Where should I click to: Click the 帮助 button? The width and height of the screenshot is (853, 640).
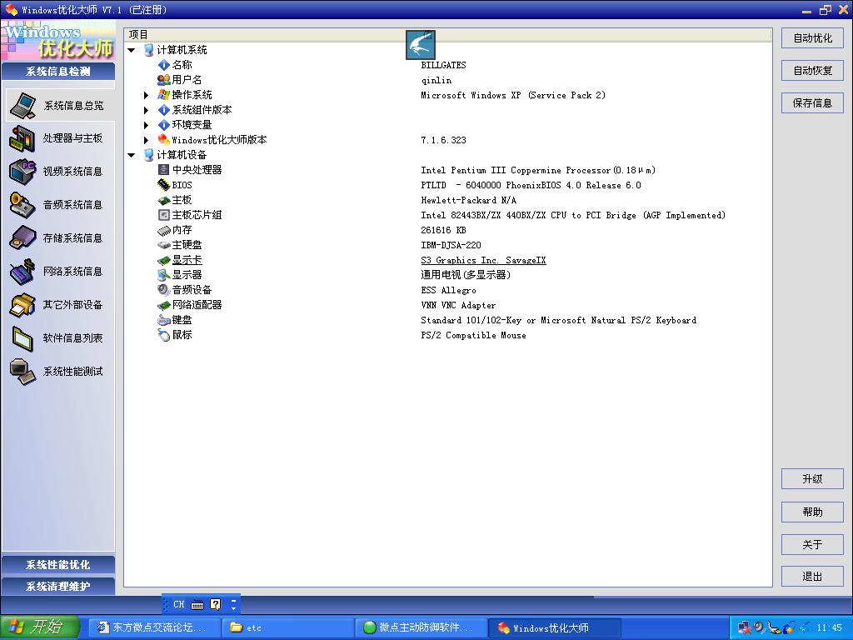tap(812, 512)
